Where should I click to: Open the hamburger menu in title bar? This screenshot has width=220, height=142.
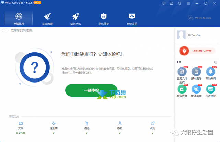[188, 3]
